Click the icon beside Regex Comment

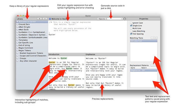click(x=17, y=48)
